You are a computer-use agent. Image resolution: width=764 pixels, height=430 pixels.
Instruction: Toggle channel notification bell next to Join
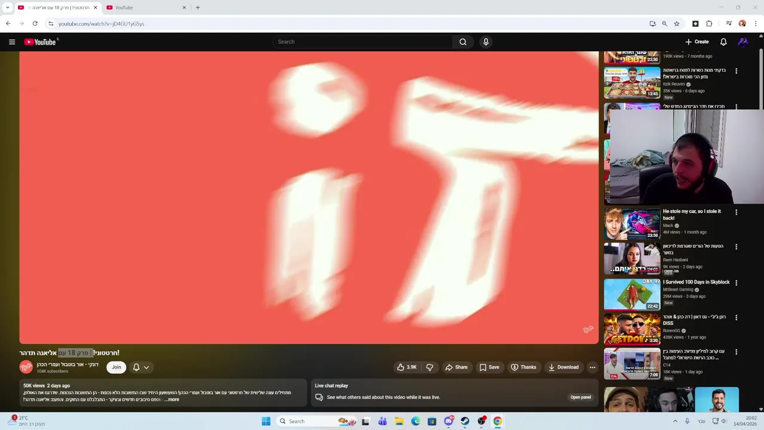[x=136, y=367]
